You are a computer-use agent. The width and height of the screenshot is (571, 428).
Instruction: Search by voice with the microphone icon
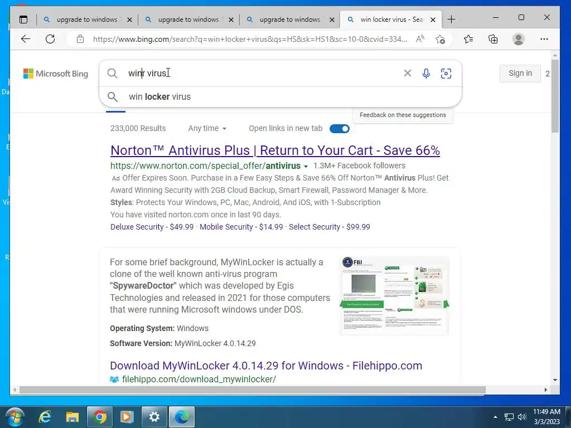(x=426, y=73)
